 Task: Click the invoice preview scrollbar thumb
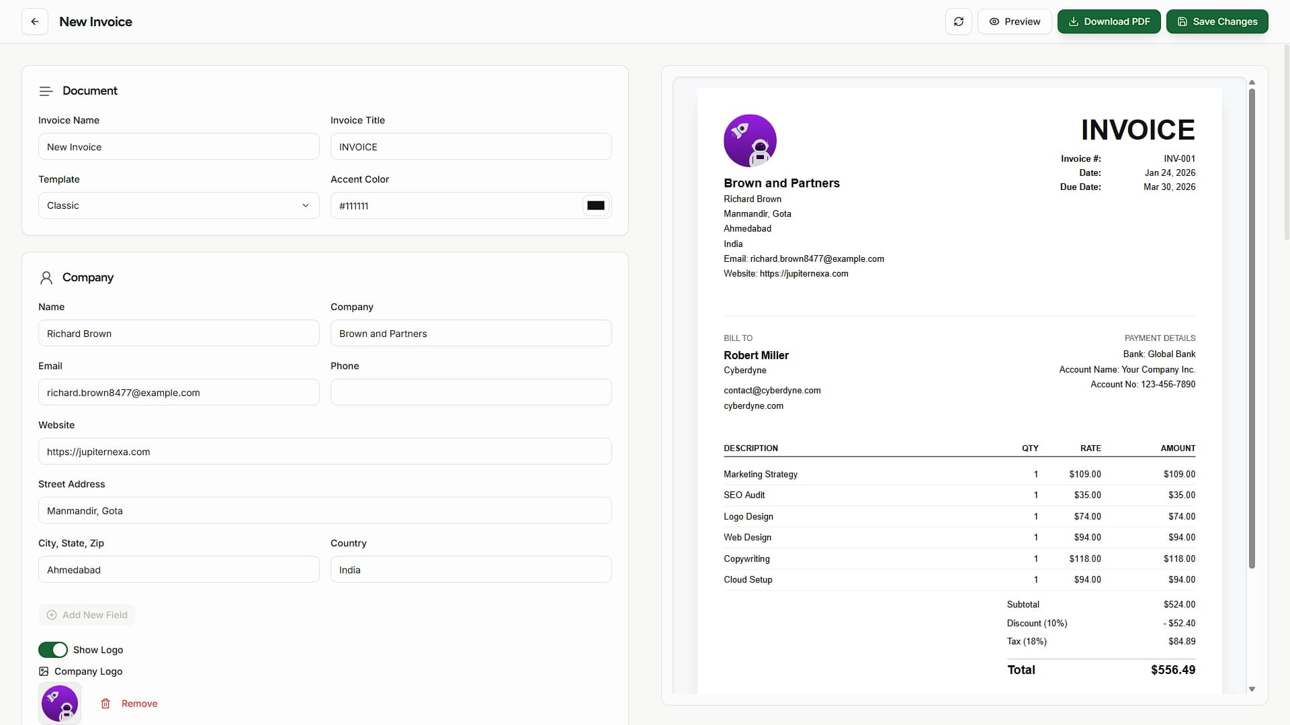pyautogui.click(x=1252, y=329)
